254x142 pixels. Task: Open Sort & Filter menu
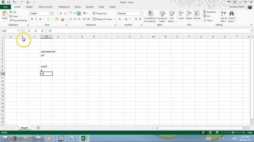(x=223, y=17)
